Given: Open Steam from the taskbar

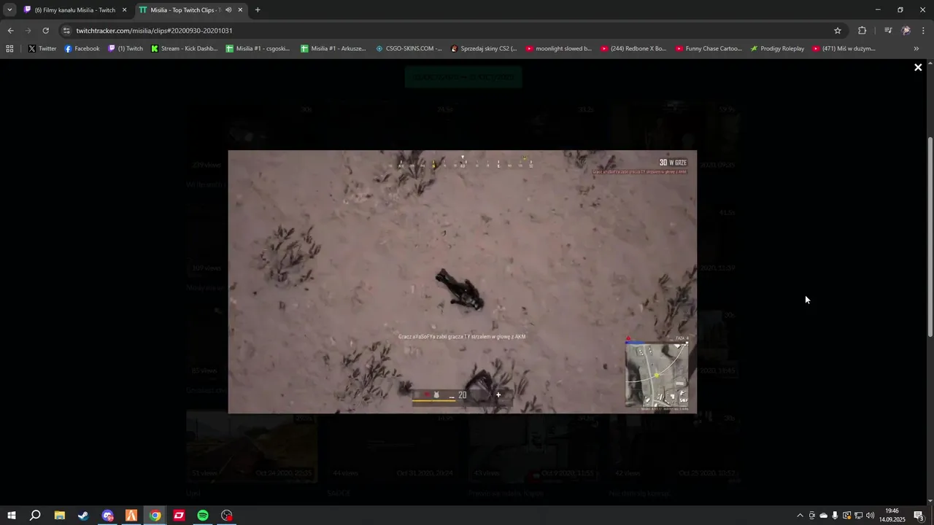Looking at the screenshot, I should [x=83, y=516].
